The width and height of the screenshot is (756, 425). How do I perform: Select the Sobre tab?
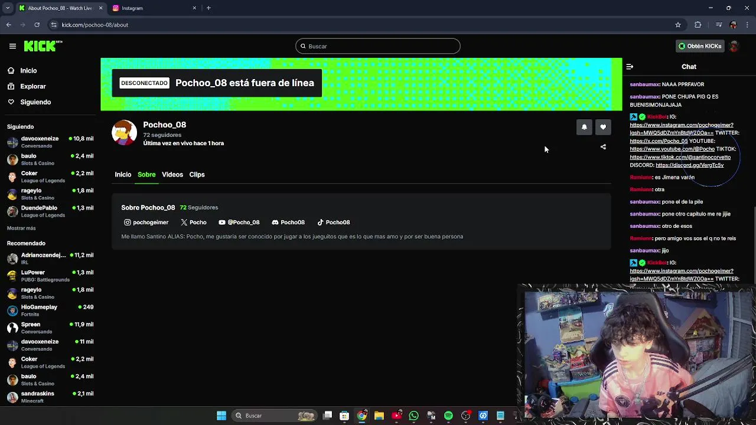click(146, 175)
